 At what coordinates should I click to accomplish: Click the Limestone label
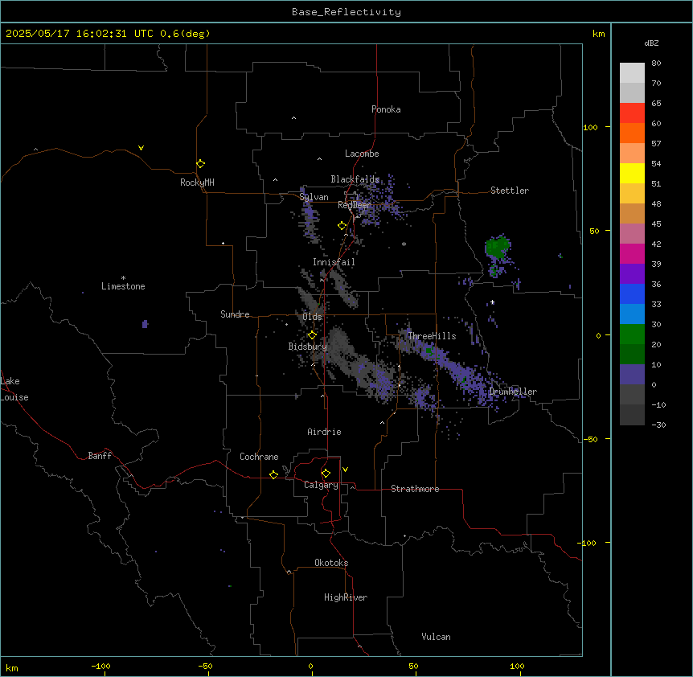tap(123, 286)
